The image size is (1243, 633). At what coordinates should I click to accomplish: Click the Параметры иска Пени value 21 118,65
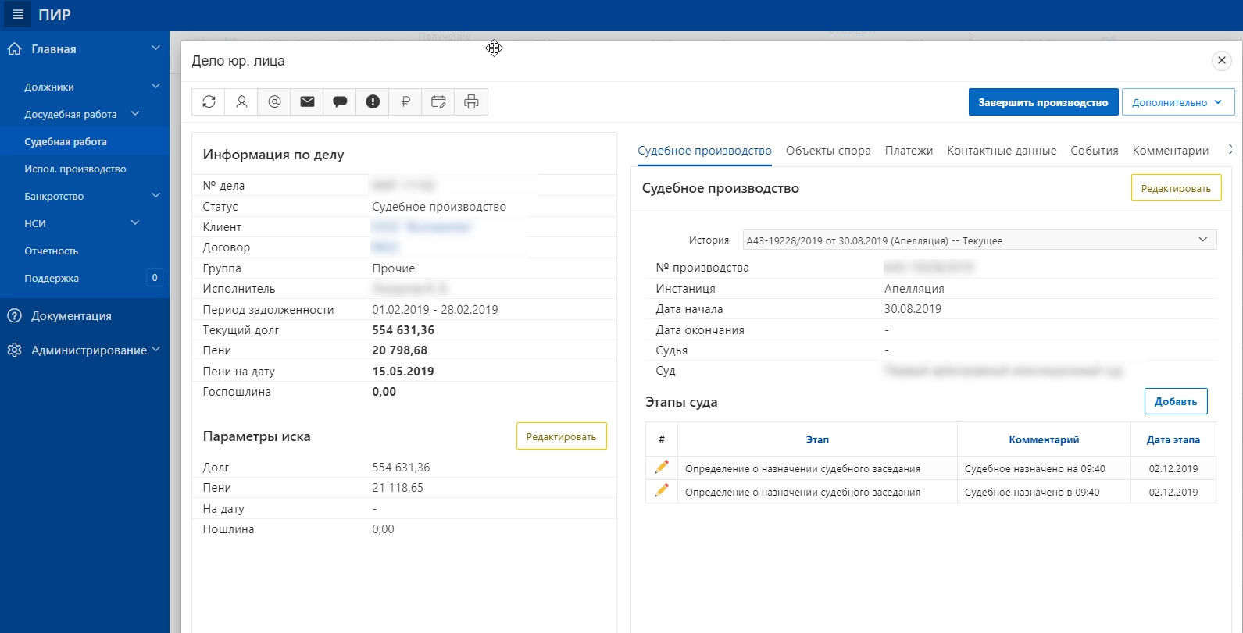(398, 487)
